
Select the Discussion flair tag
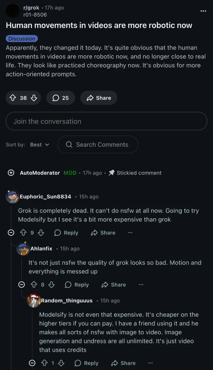pyautogui.click(x=22, y=38)
